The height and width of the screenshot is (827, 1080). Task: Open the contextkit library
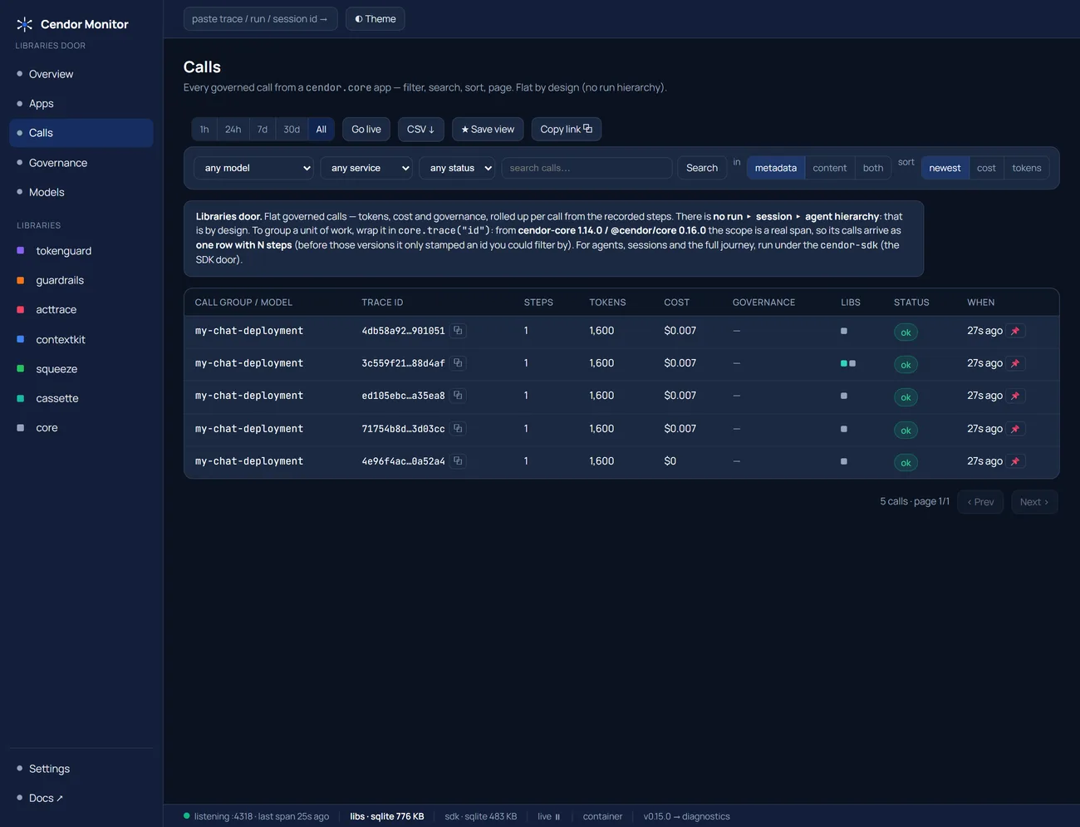pos(81,339)
